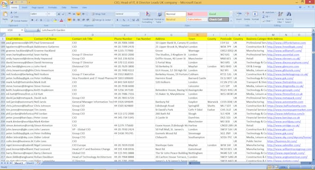
Task: Open the Office Button menu
Action: point(4,4)
